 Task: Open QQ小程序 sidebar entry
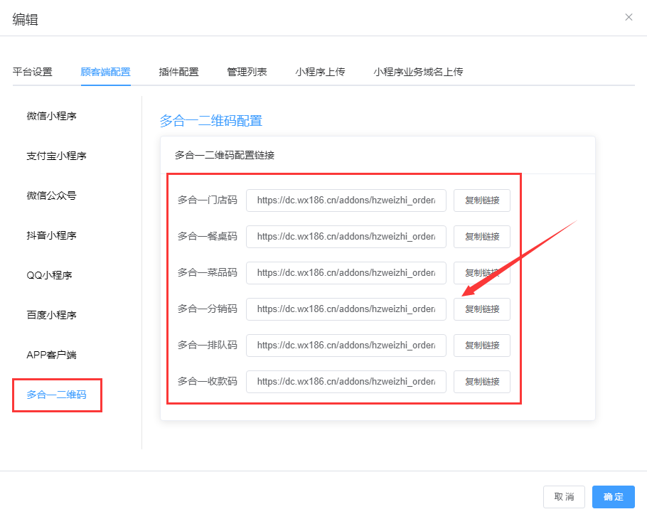pos(50,275)
